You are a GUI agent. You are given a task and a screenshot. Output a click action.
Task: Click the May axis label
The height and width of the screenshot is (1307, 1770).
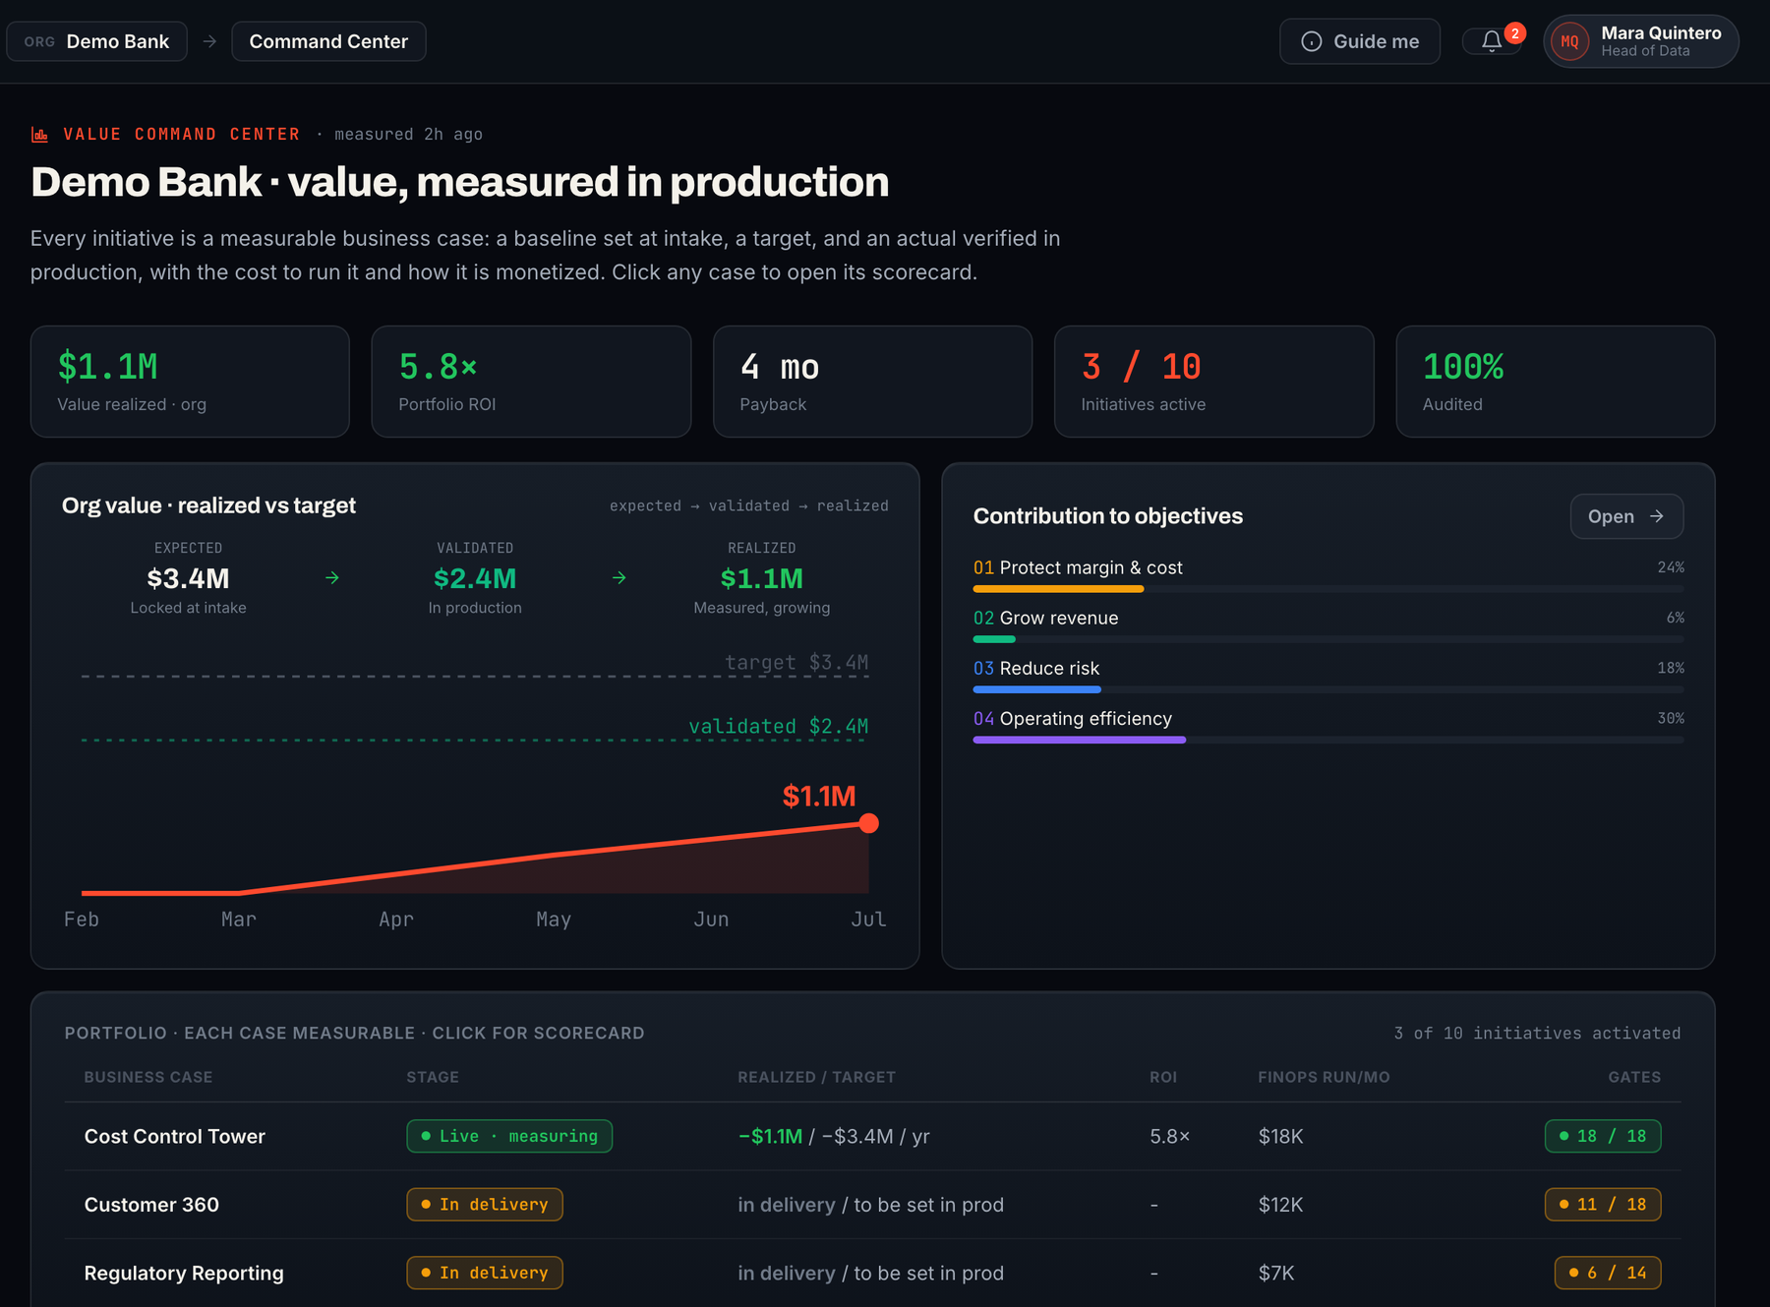point(554,919)
